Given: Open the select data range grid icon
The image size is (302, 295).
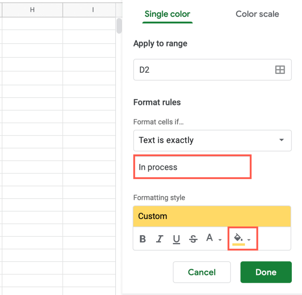Looking at the screenshot, I should [280, 70].
